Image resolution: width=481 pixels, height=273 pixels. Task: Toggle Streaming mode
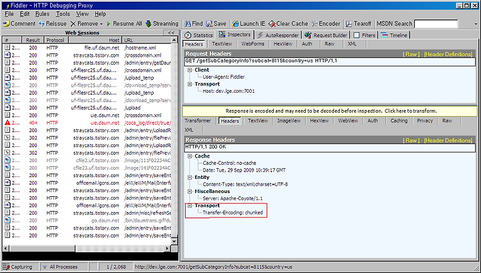tap(162, 23)
